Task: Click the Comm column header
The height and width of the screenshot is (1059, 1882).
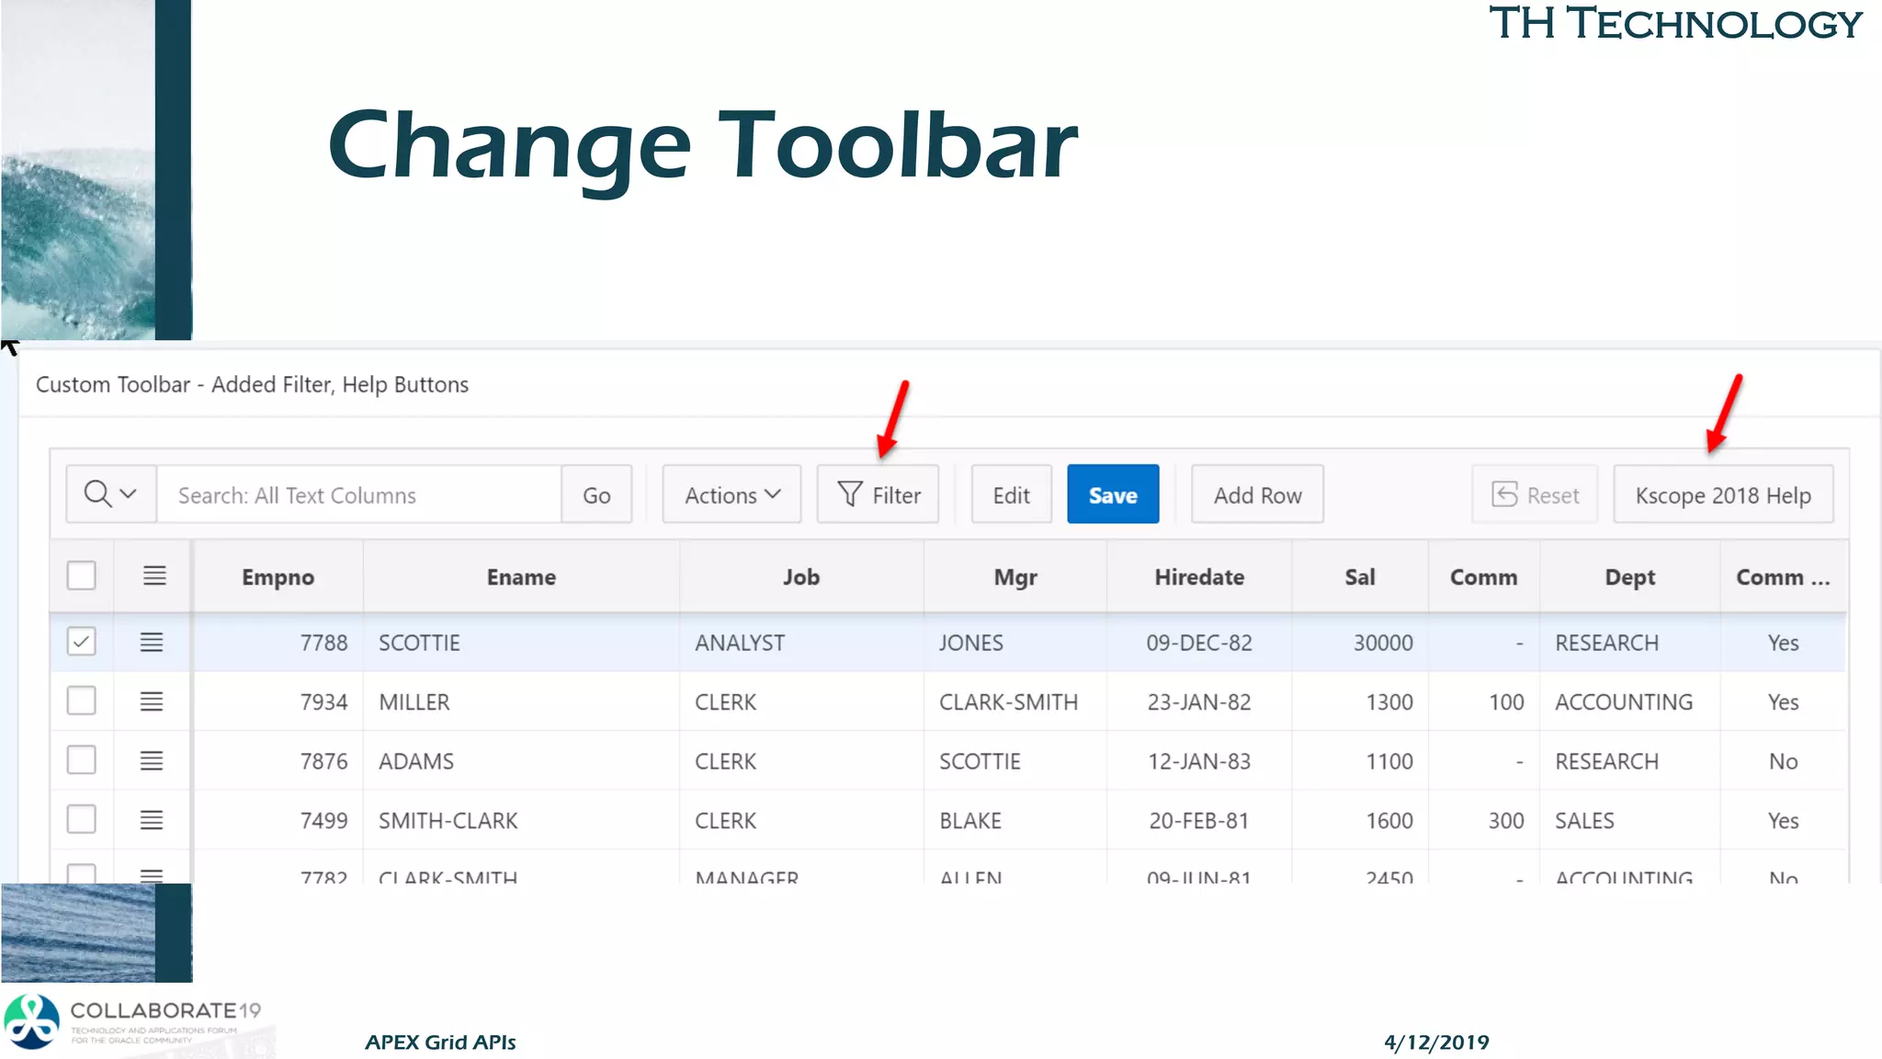Action: tap(1484, 576)
